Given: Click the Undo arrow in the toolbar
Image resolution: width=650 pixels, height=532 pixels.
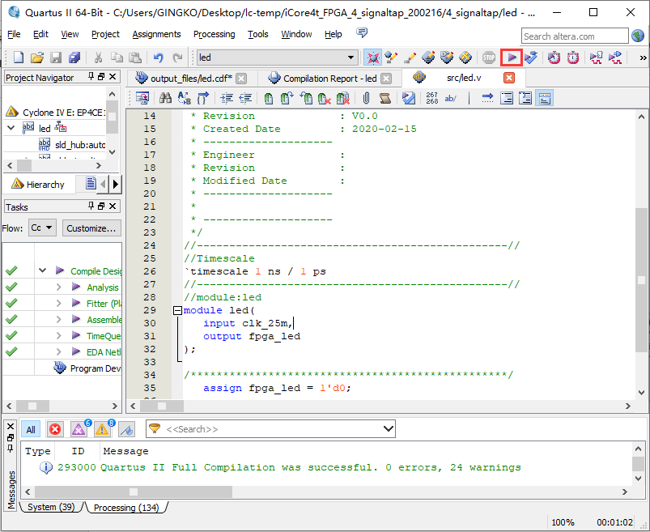Looking at the screenshot, I should tap(158, 57).
